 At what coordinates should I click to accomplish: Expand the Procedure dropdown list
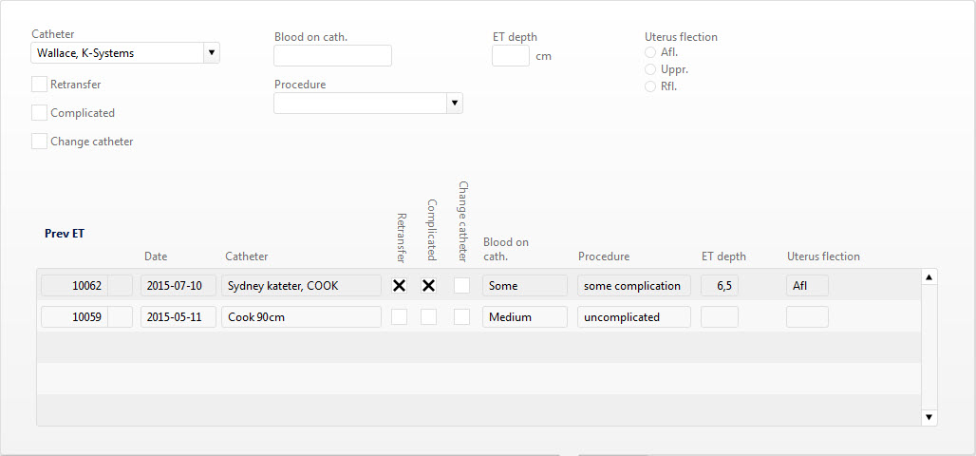click(x=455, y=103)
